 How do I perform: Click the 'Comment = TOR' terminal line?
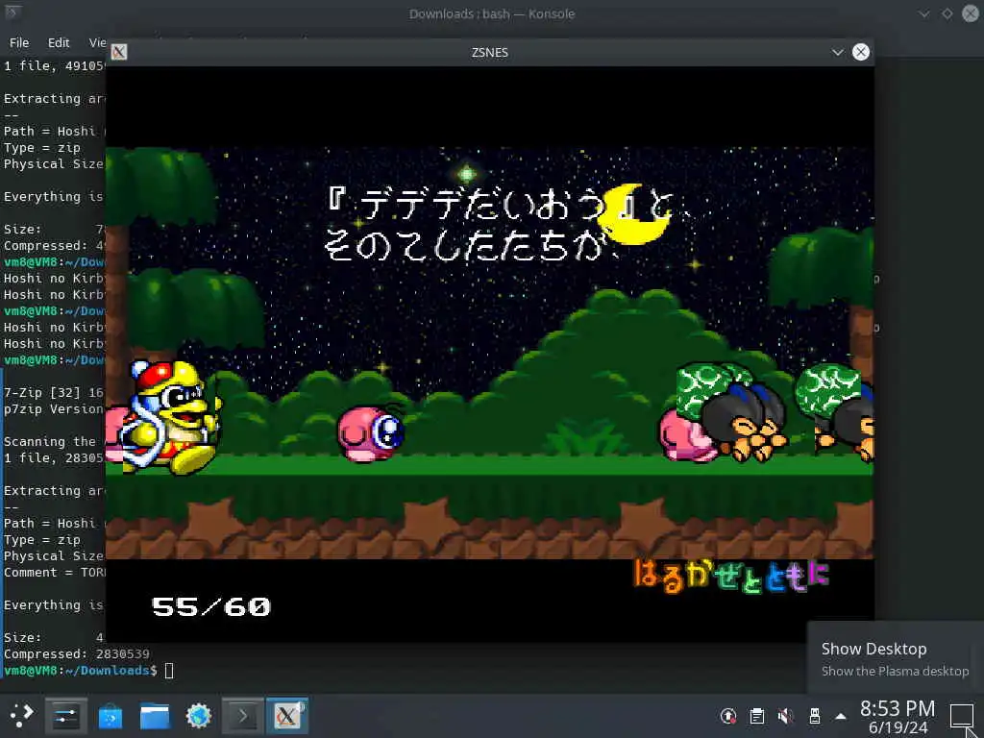pyautogui.click(x=55, y=573)
